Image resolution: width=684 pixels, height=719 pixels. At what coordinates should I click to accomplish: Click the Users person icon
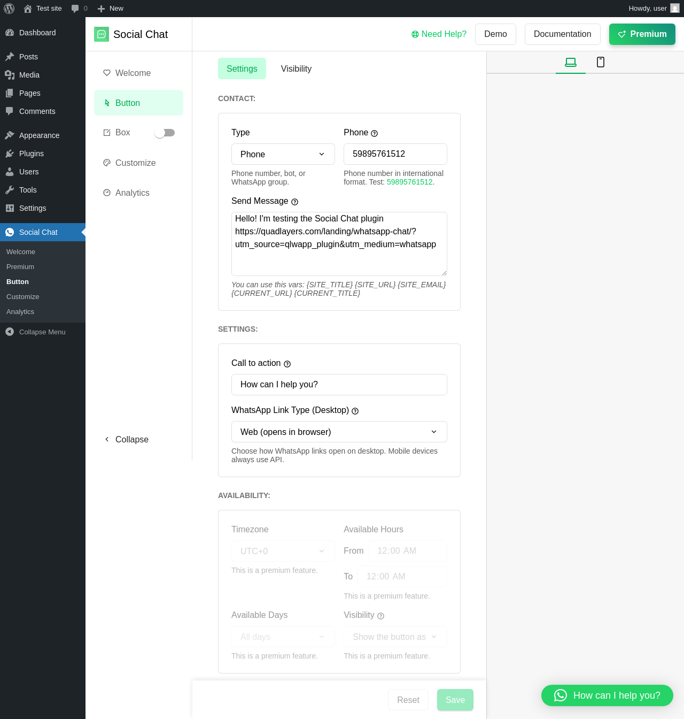(x=10, y=172)
